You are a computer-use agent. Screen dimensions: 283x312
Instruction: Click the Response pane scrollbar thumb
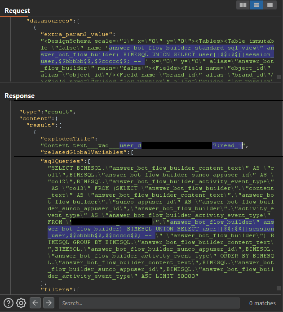(x=279, y=288)
